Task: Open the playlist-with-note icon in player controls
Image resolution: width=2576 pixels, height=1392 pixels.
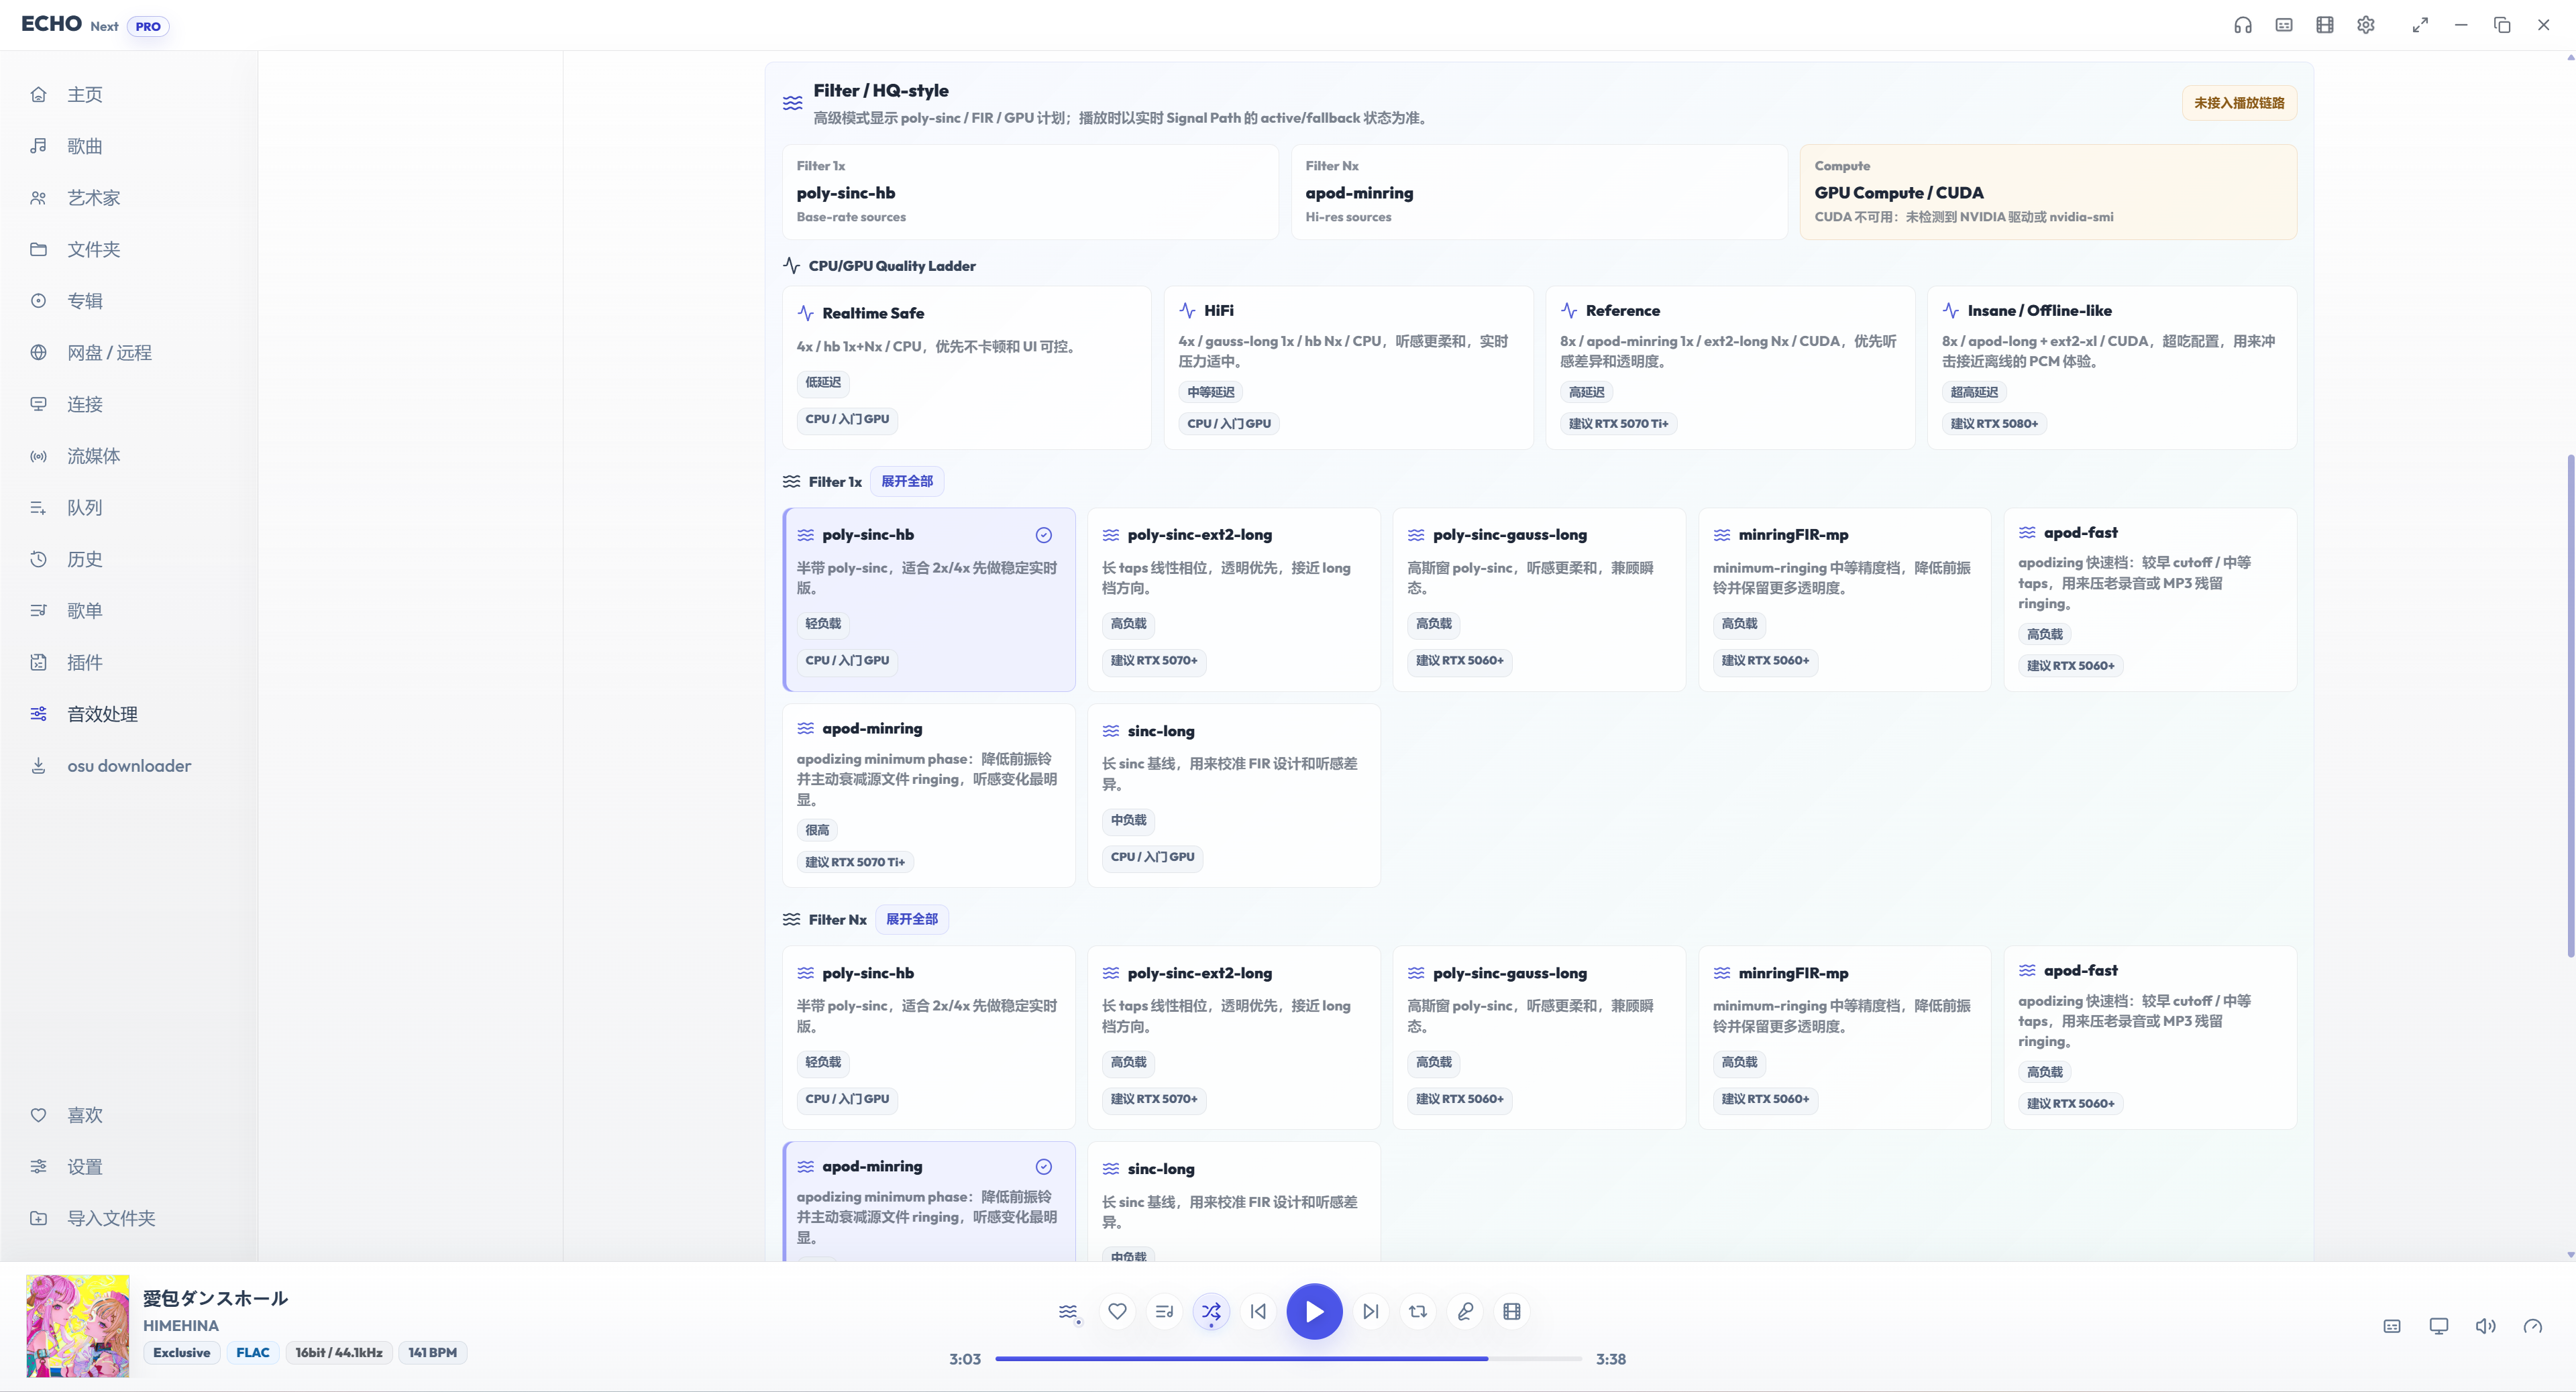Action: click(x=1164, y=1311)
